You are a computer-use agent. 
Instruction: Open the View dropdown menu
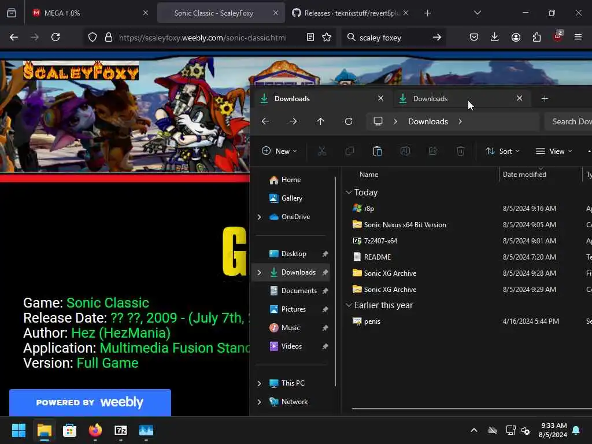[554, 151]
